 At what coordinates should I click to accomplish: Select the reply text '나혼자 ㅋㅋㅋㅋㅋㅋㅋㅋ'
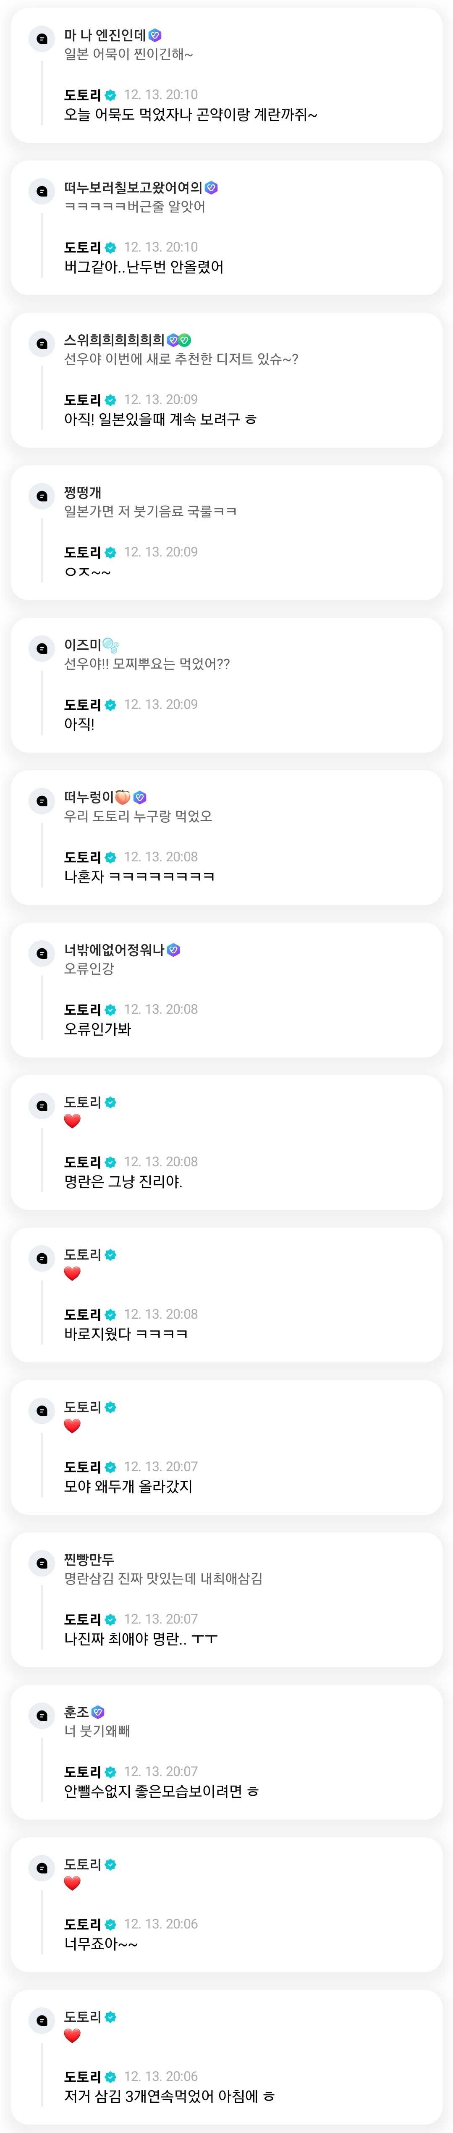point(139,876)
